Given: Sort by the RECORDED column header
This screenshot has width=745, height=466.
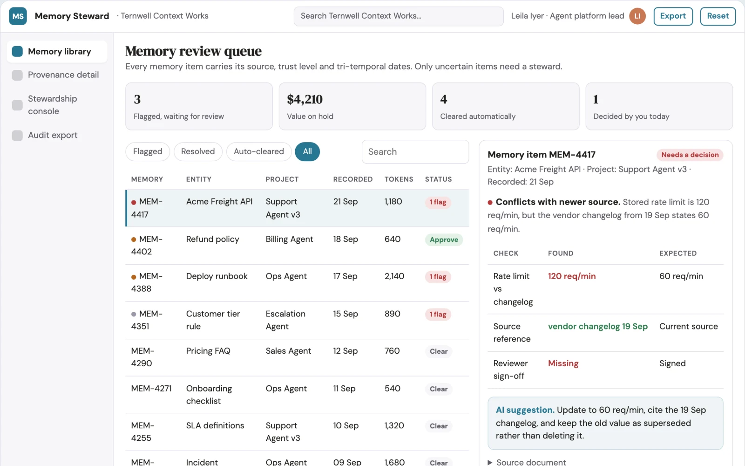Looking at the screenshot, I should [x=353, y=179].
